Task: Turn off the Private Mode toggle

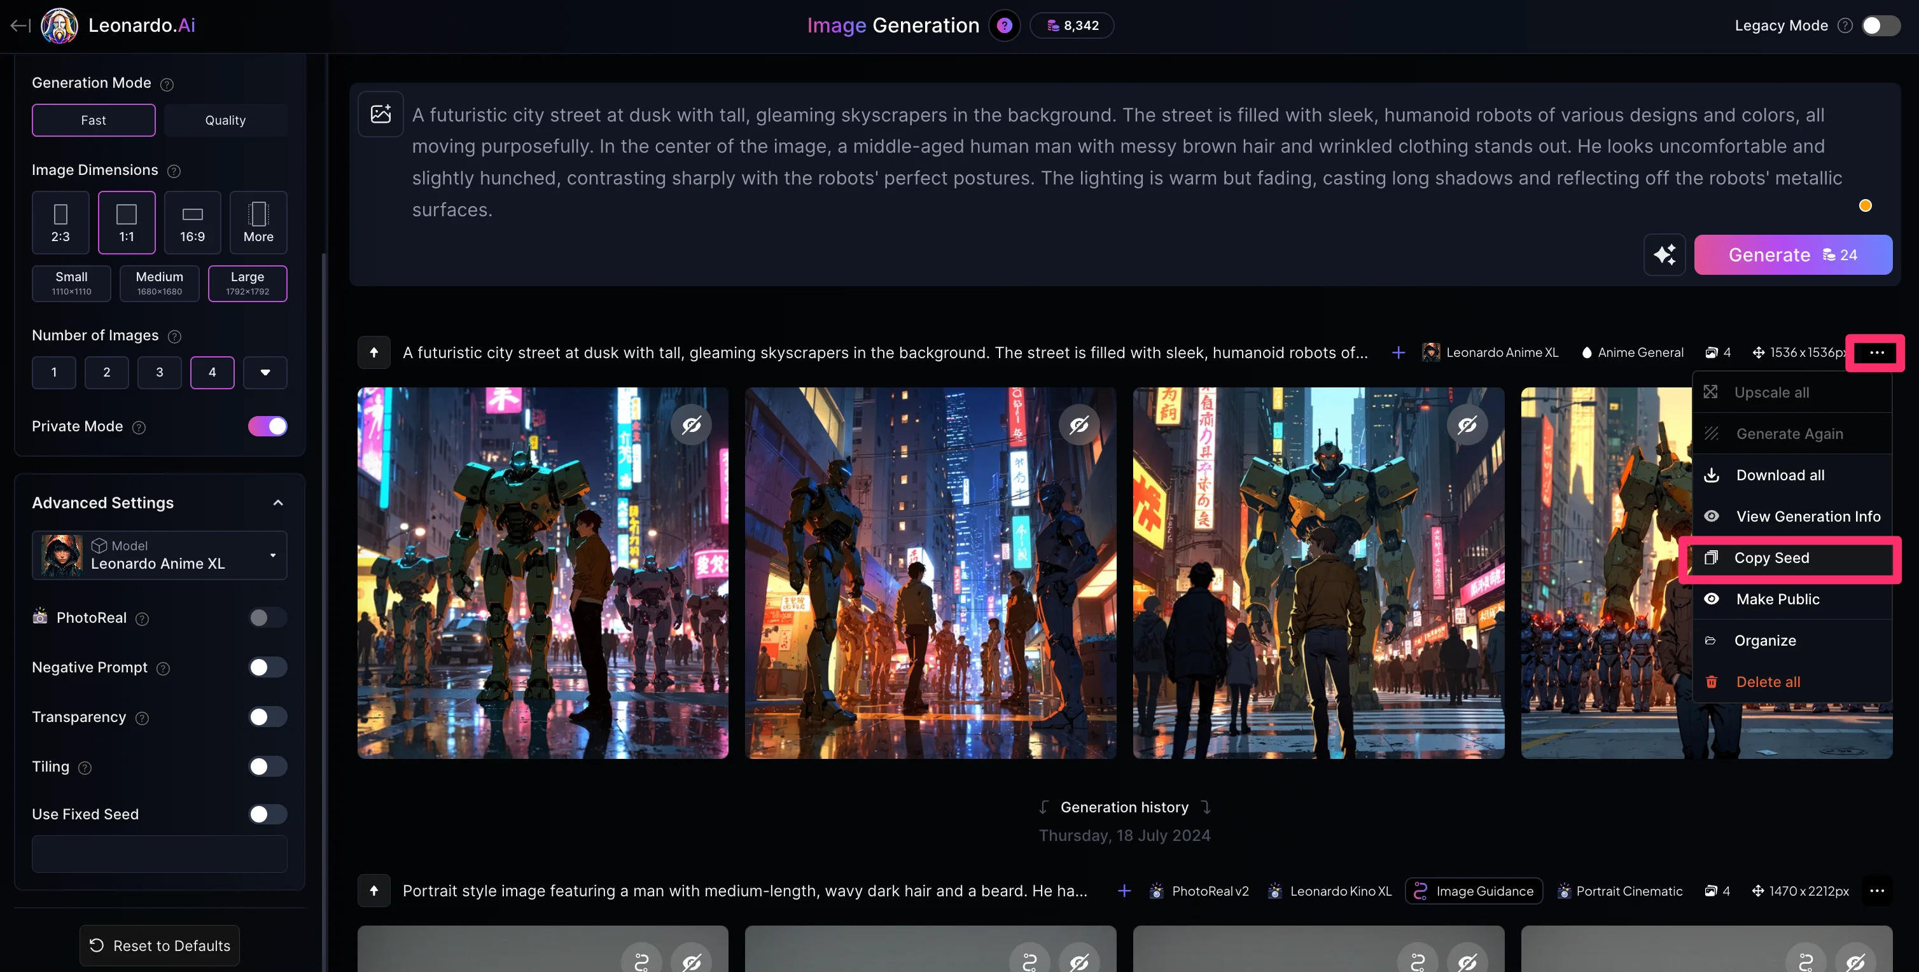Action: (x=267, y=426)
